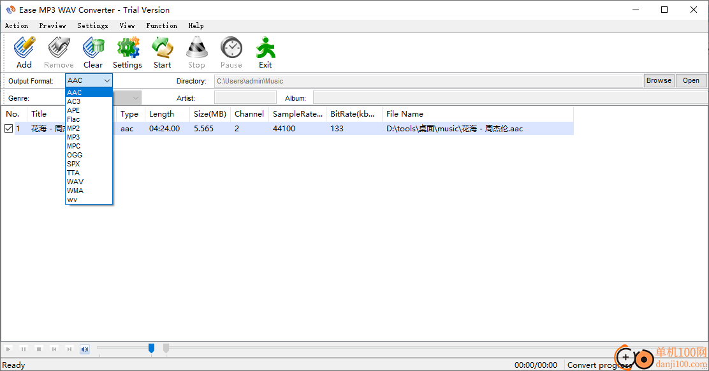Open the Preview menu

(x=52, y=25)
